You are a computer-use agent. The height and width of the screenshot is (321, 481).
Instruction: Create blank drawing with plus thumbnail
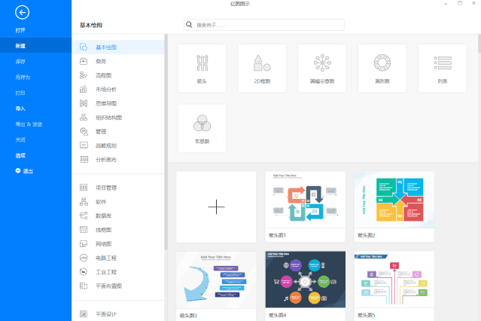pos(216,206)
